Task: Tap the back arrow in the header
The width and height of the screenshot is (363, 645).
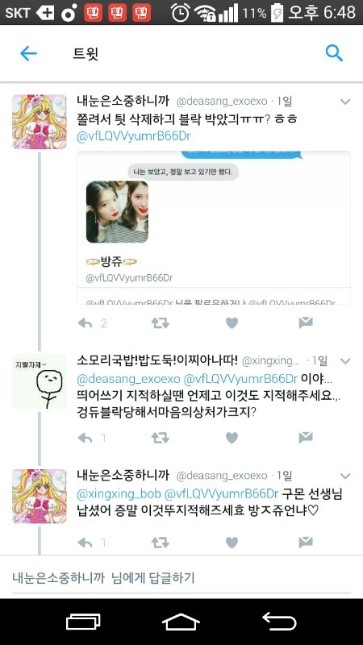Action: pyautogui.click(x=28, y=53)
